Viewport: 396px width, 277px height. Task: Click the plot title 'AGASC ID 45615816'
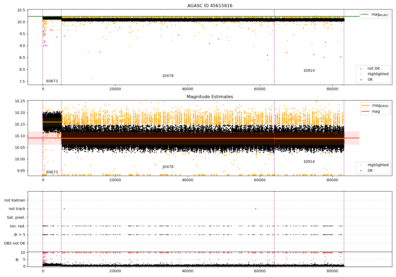[x=210, y=6]
